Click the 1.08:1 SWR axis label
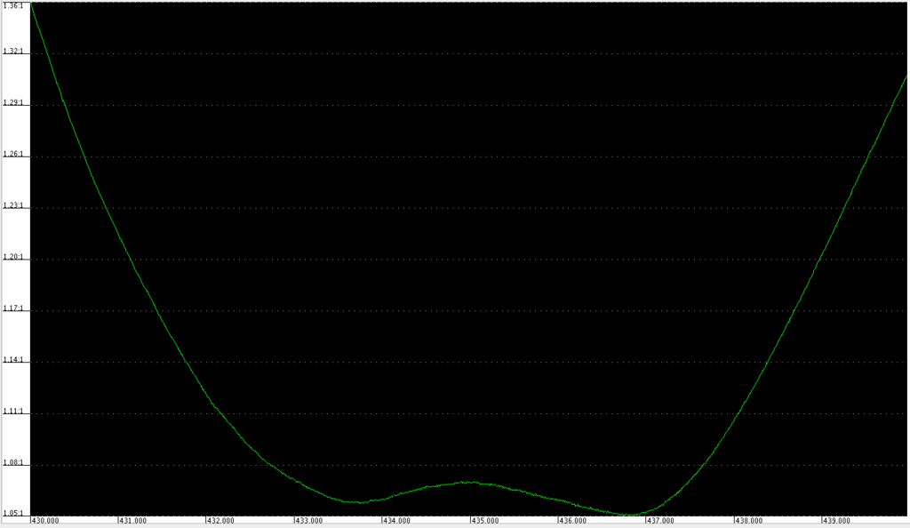Viewport: 910px width, 528px height. pos(12,464)
